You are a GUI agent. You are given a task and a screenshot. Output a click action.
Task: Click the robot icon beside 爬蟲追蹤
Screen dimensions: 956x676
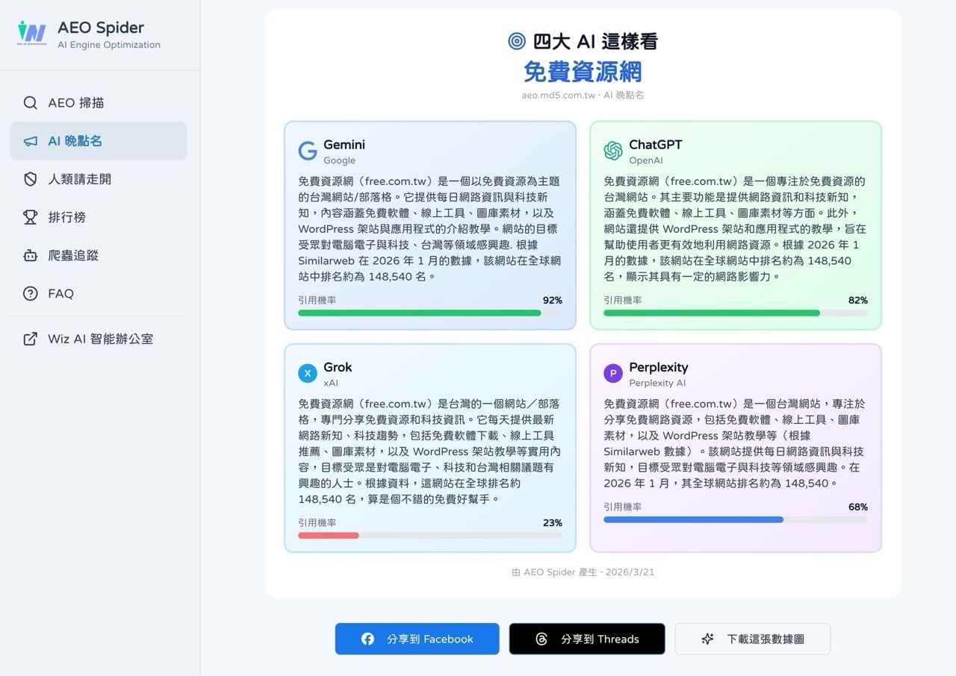pos(31,255)
